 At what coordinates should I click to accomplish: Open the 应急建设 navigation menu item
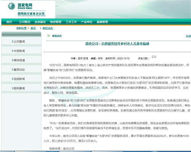pos(40,22)
